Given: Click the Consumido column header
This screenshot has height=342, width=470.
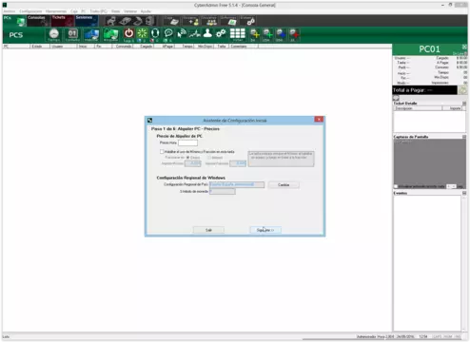Looking at the screenshot, I should [x=123, y=47].
